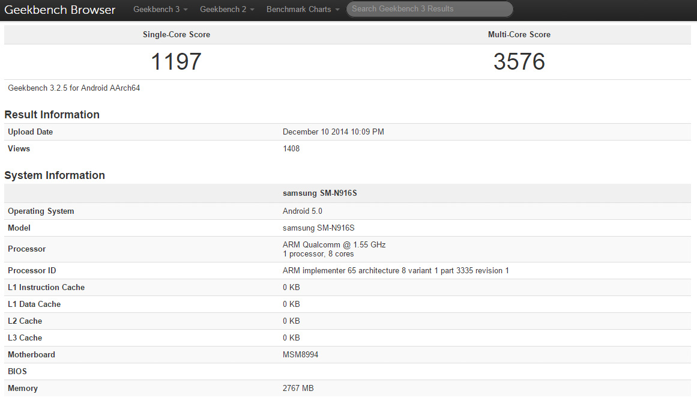Expand the Geekbench 3 dropdown menu

[160, 10]
